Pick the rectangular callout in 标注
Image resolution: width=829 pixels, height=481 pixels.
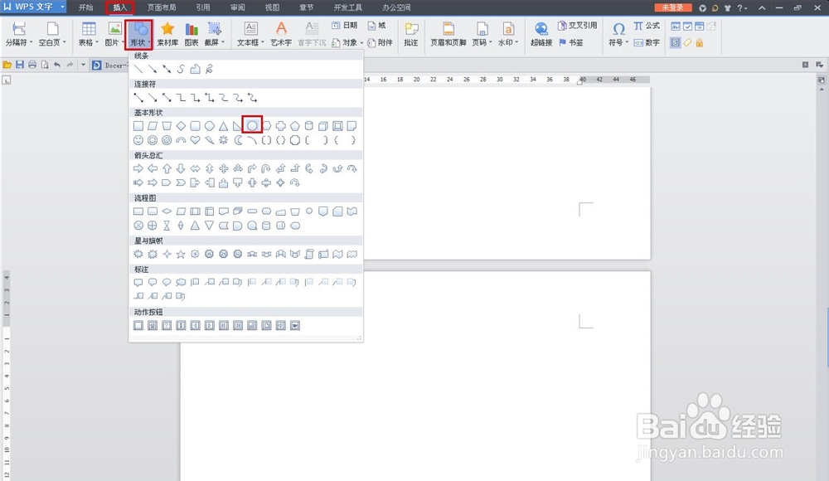pyautogui.click(x=138, y=283)
